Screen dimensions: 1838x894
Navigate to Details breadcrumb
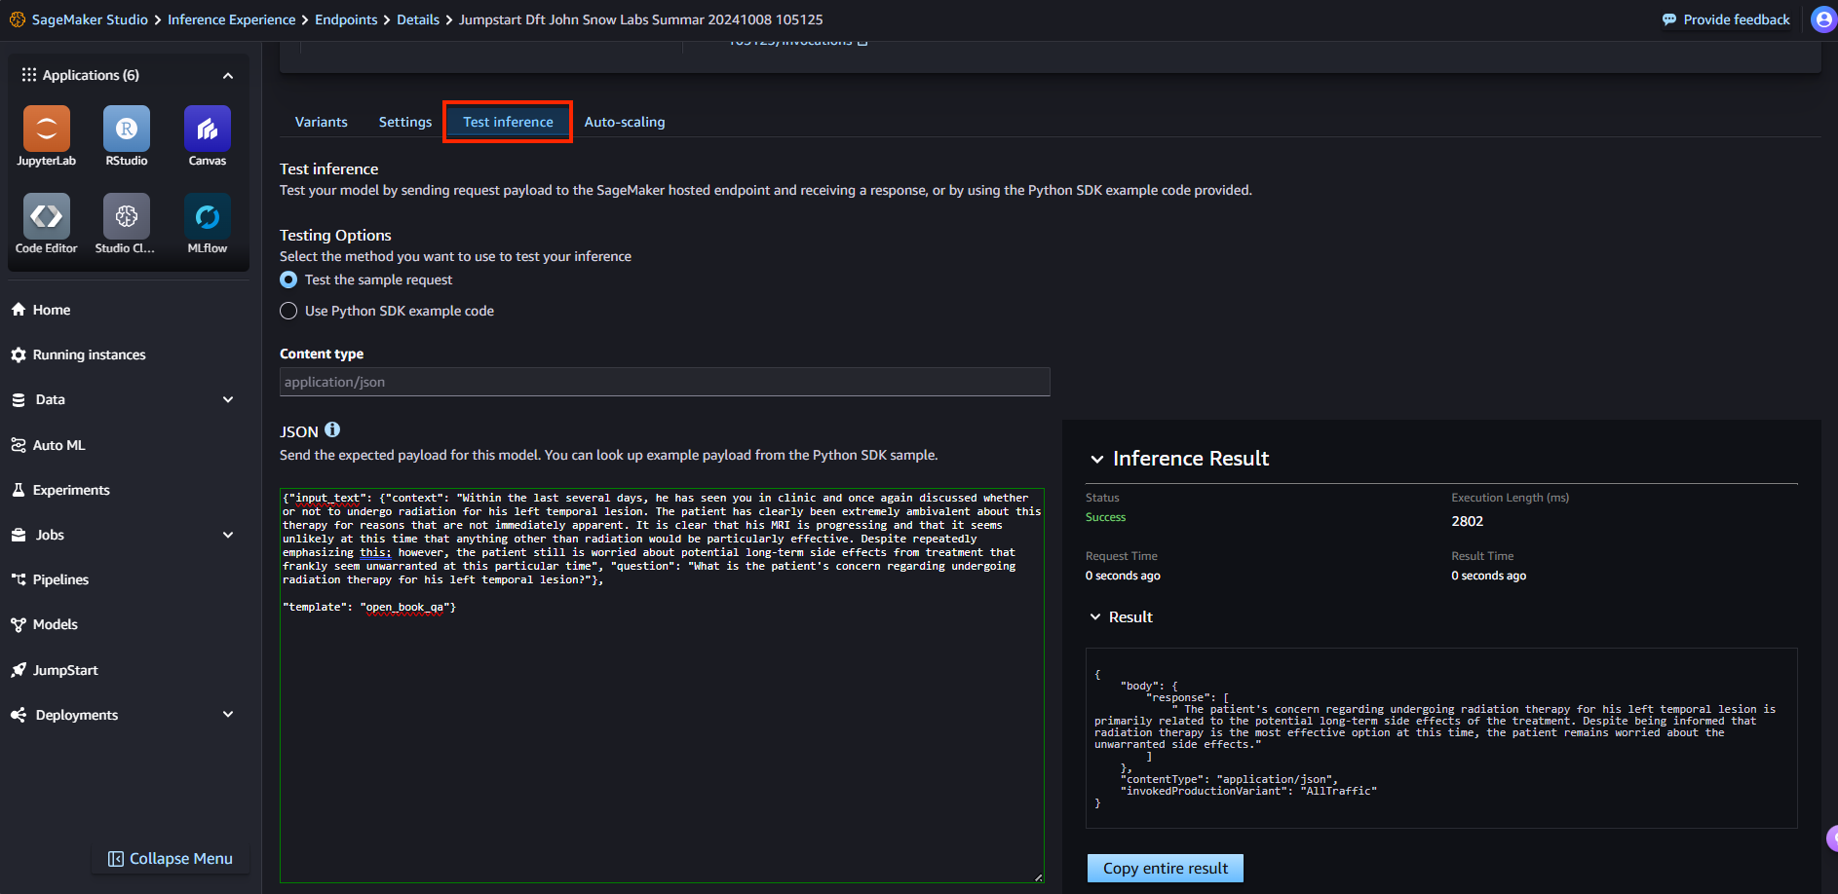tap(418, 19)
